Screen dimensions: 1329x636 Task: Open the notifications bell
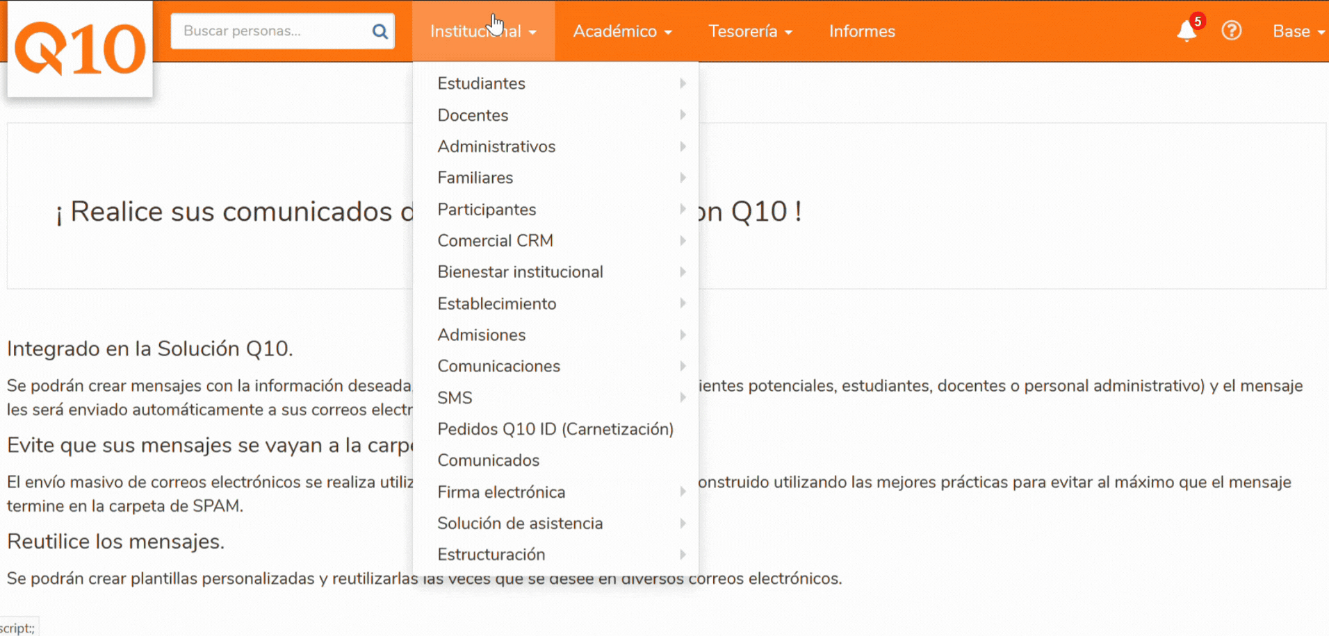[1187, 31]
